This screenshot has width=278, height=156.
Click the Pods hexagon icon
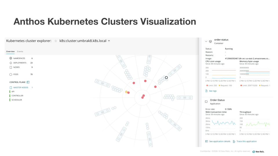pyautogui.click(x=11, y=75)
